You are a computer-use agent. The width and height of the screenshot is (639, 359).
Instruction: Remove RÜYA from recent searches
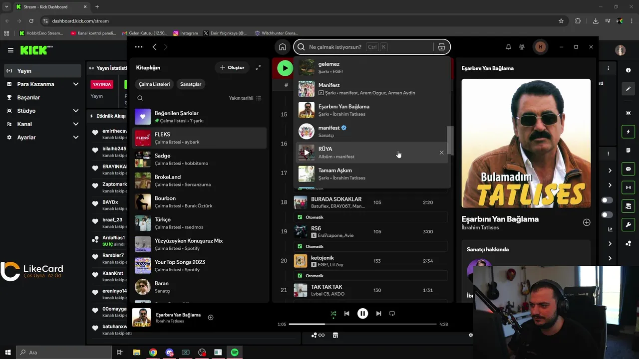(x=441, y=153)
